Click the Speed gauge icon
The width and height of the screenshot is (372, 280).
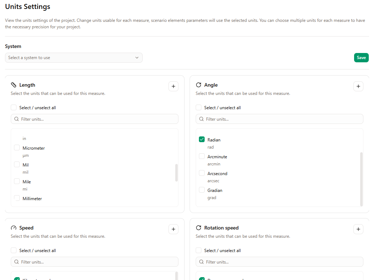point(13,228)
